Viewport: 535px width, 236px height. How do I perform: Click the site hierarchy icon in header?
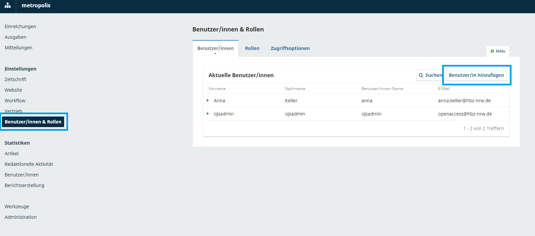8,6
